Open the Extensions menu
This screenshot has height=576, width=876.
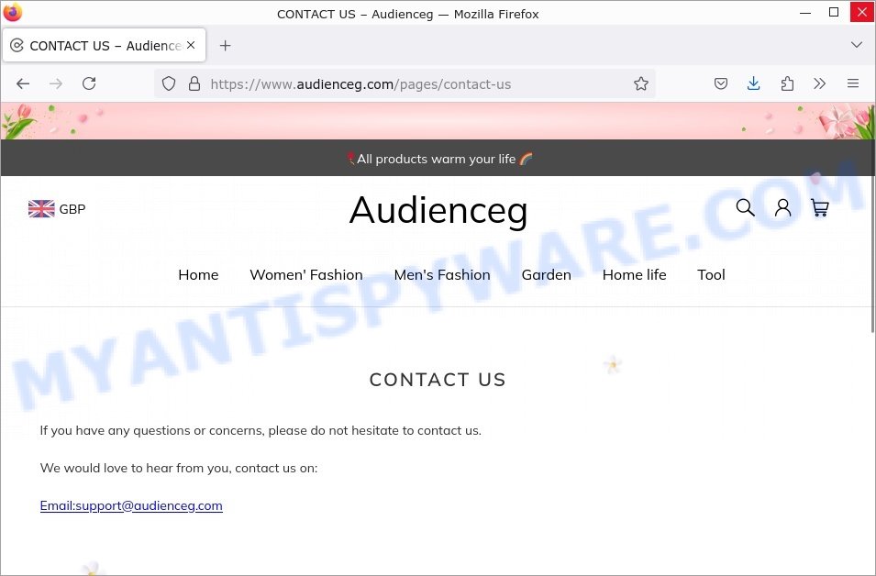(x=787, y=83)
